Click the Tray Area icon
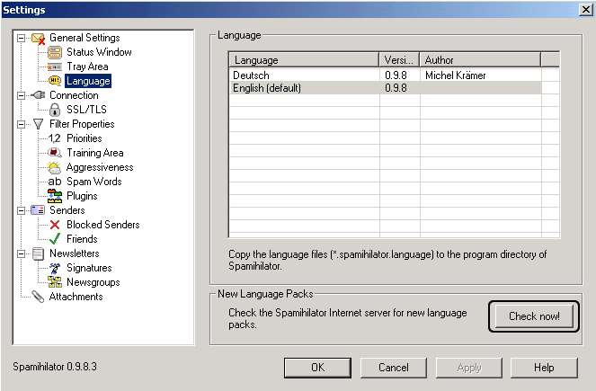The image size is (596, 391). [x=55, y=67]
